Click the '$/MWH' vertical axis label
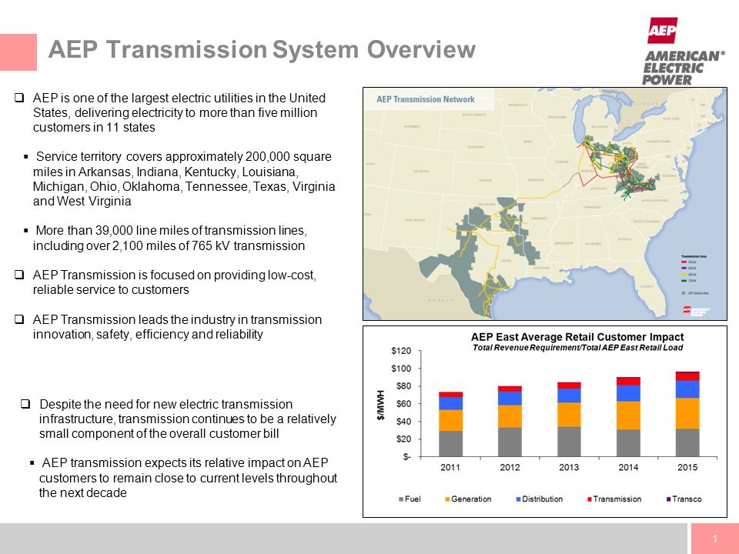Viewport: 739px width, 554px height. [381, 405]
